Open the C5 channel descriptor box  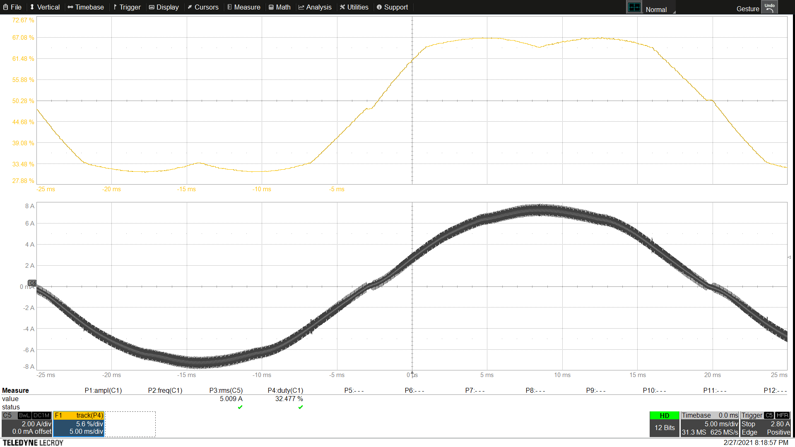coord(26,424)
